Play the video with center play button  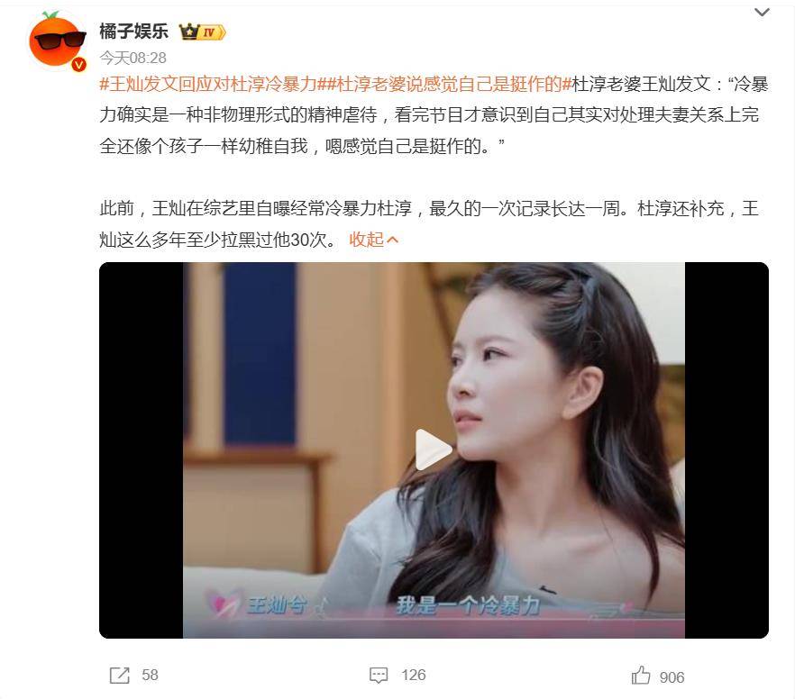[x=434, y=449]
